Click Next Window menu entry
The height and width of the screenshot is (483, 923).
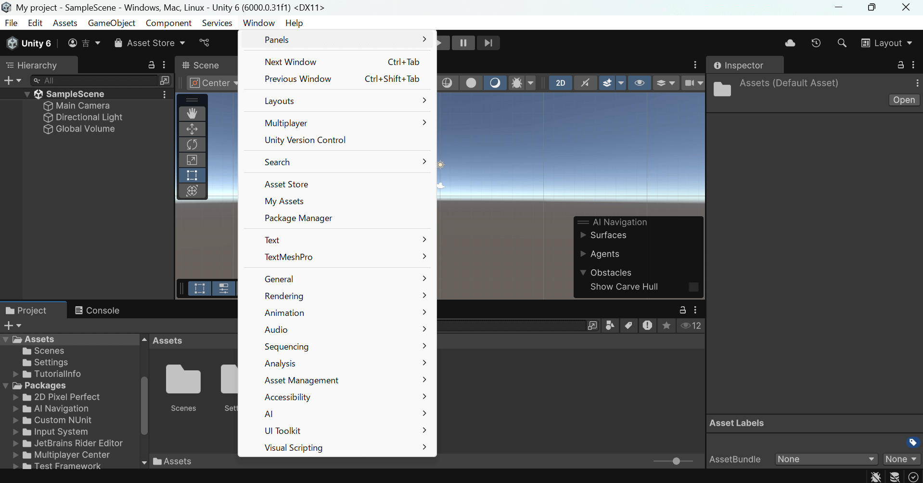click(337, 62)
